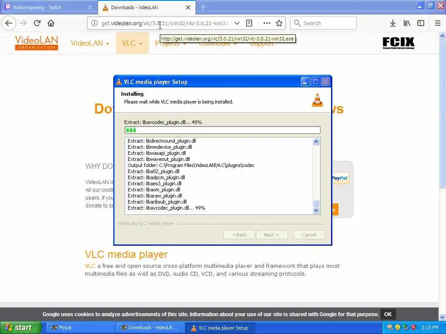The image size is (446, 334).
Task: Bookmark this page with the star
Action: [279, 23]
